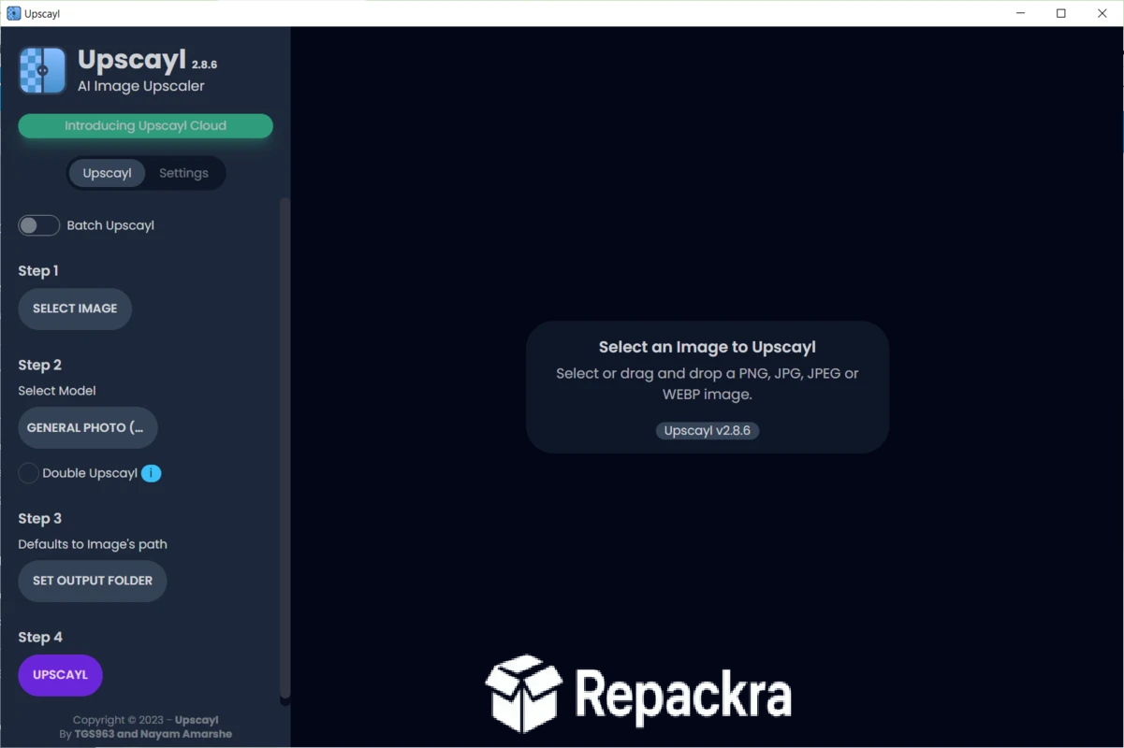Click the Step 2 heading

(40, 366)
